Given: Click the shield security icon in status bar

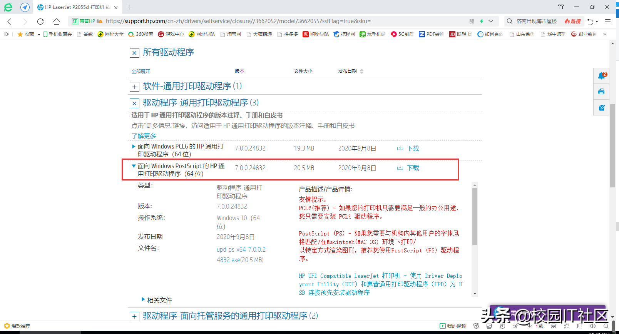Looking at the screenshot, I should tap(476, 326).
